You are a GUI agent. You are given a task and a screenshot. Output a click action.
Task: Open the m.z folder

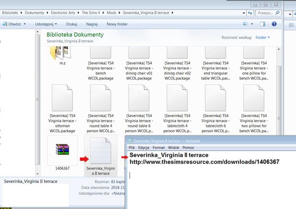click(62, 51)
